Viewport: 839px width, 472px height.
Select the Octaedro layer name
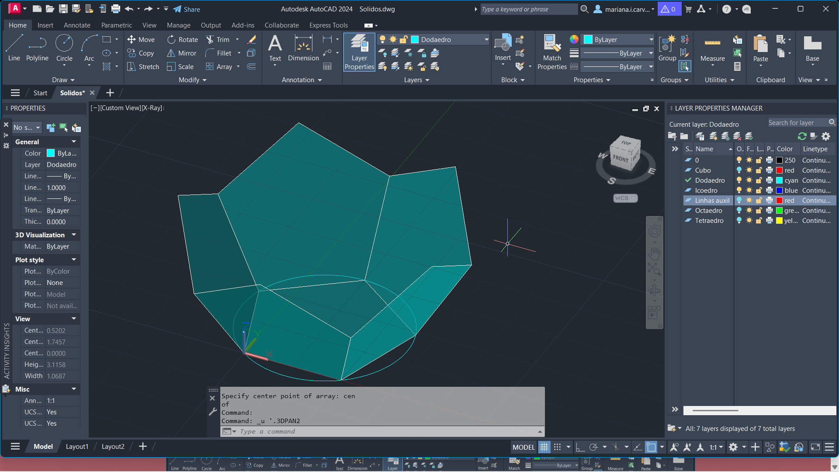(708, 211)
